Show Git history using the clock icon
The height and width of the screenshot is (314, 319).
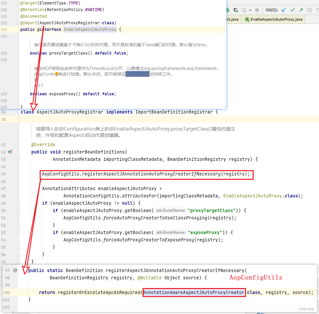click(310, 10)
